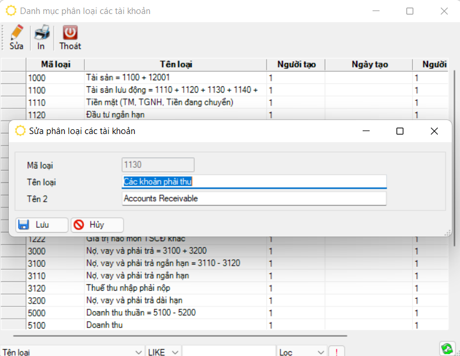Open the Lọc dropdown
460x356 pixels.
click(x=319, y=352)
